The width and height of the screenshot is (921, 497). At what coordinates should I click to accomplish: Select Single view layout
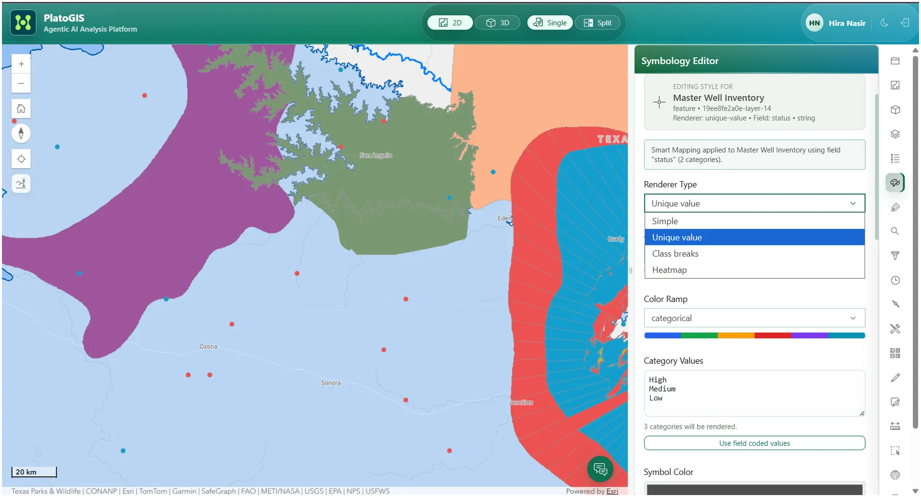point(550,23)
